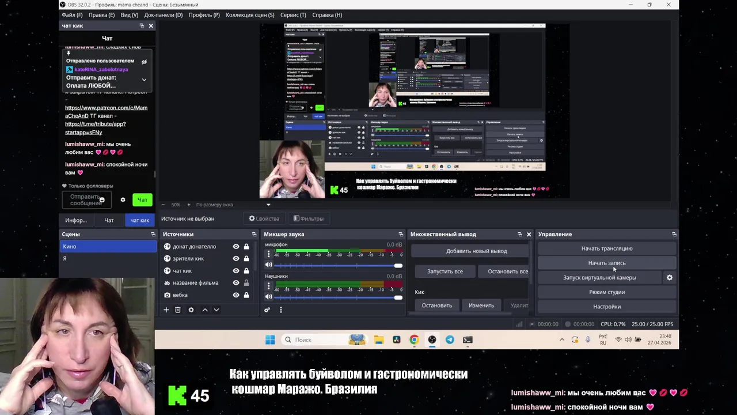Remove selected source with trash icon
Viewport: 737px width, 415px height.
(178, 310)
